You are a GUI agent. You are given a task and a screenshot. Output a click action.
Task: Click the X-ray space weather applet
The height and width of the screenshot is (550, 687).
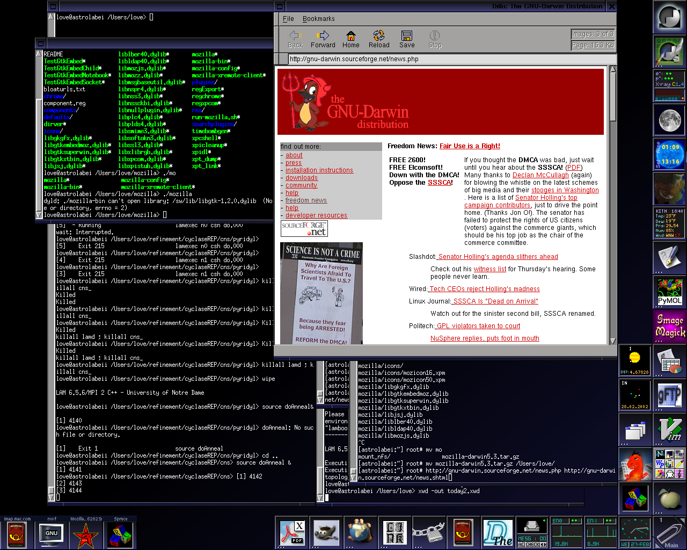tap(669, 86)
